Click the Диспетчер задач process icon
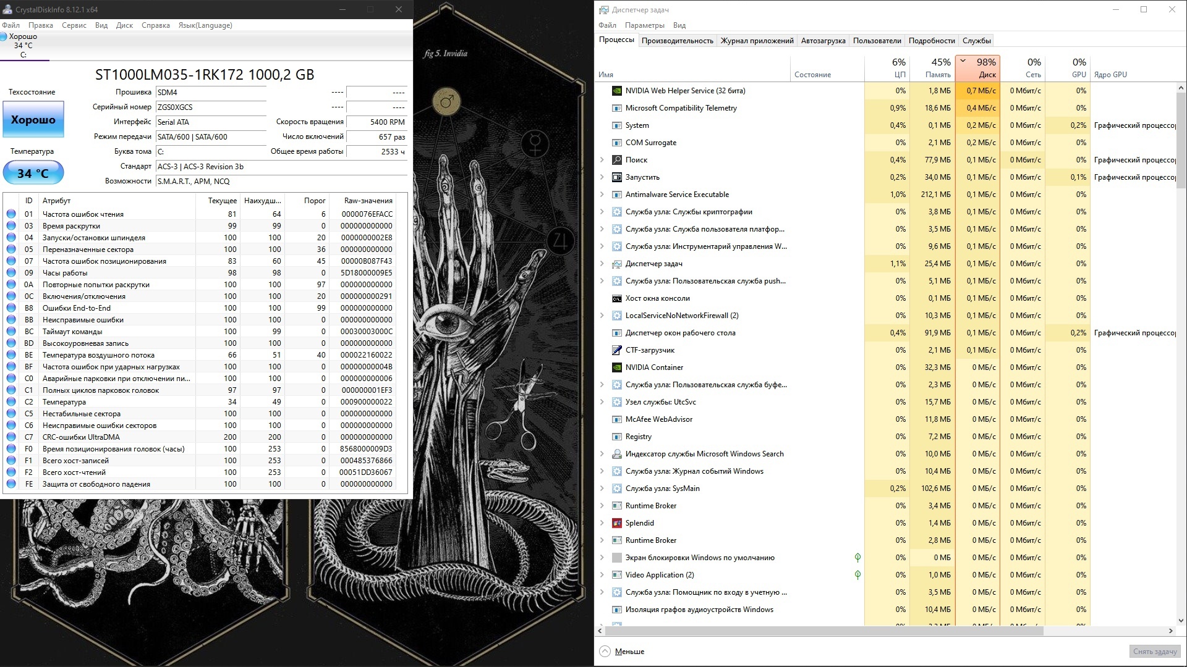 [616, 264]
